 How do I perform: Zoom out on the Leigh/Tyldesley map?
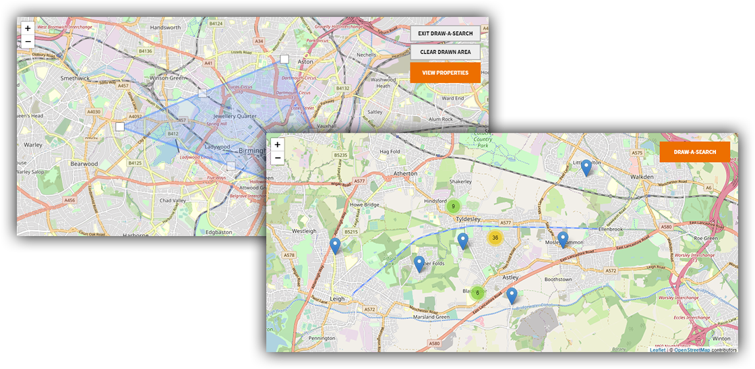[x=277, y=158]
